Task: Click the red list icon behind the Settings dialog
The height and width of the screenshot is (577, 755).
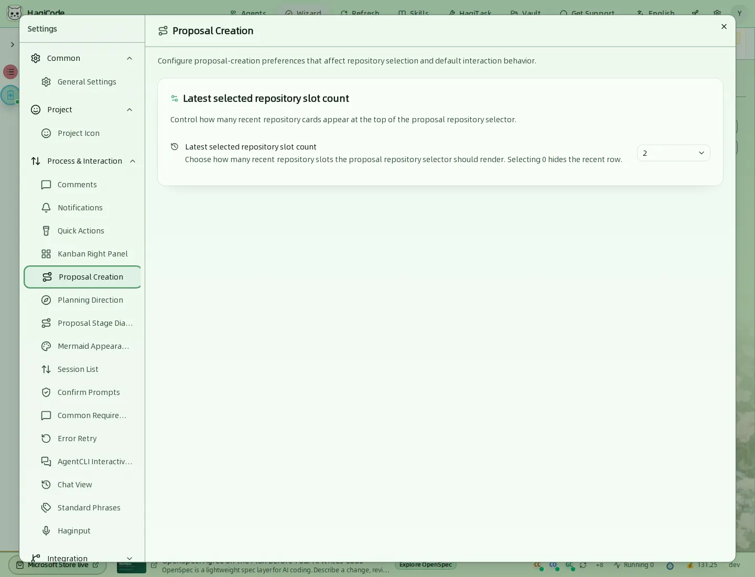Action: pos(10,72)
